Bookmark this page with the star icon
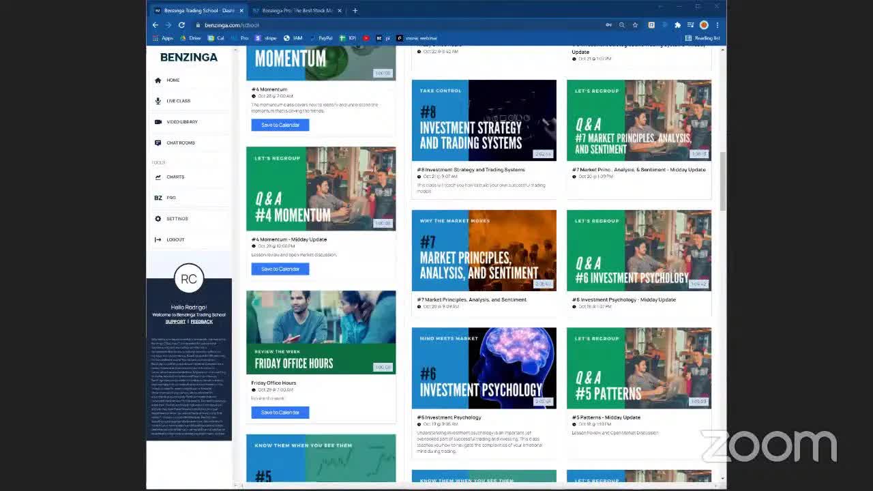Screen dimensions: 873x491 635,25
